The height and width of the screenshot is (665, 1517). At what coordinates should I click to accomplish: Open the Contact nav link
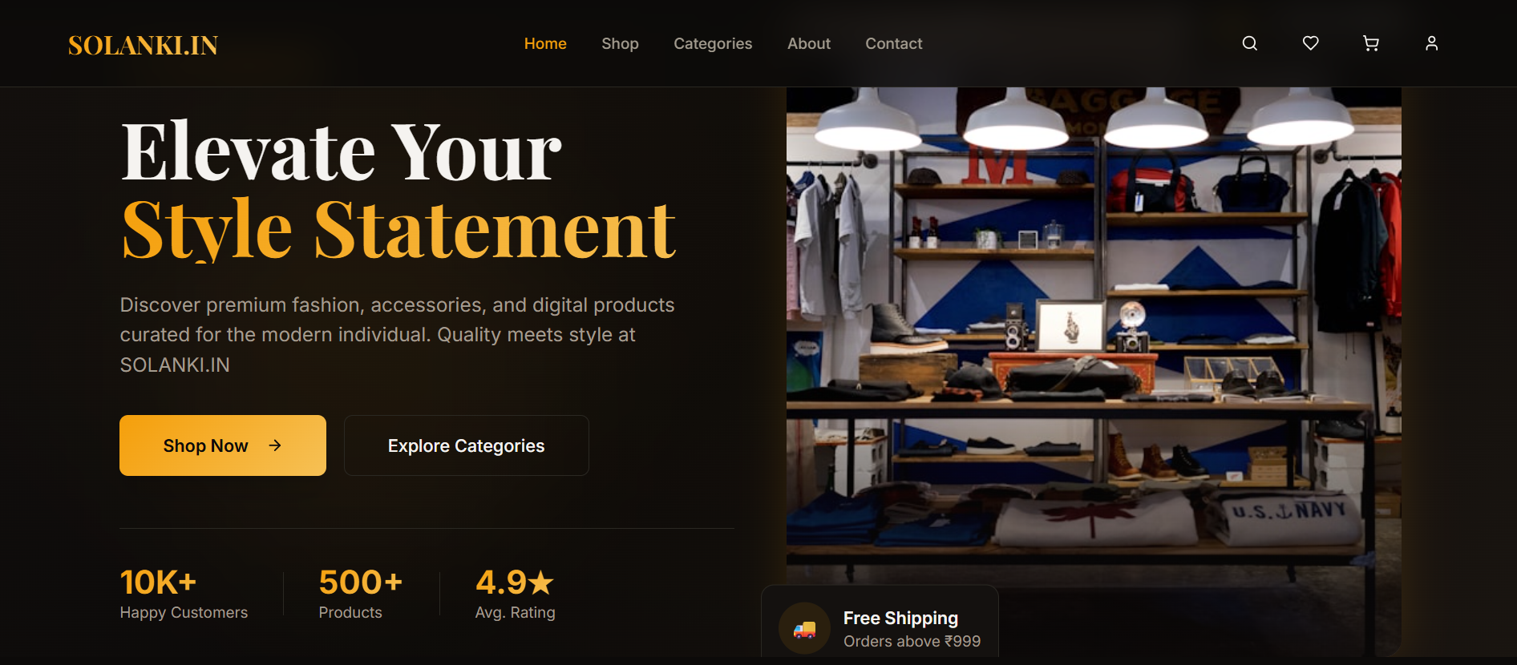[894, 43]
